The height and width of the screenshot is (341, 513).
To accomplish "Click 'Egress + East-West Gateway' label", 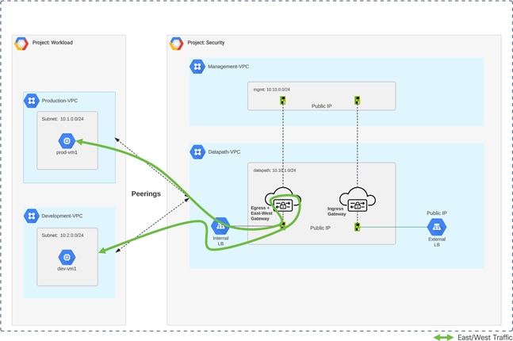I will click(x=262, y=213).
